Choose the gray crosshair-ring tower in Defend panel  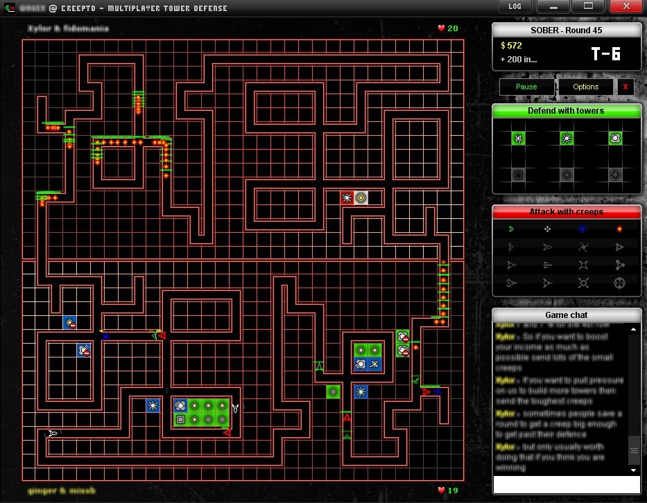coord(615,175)
